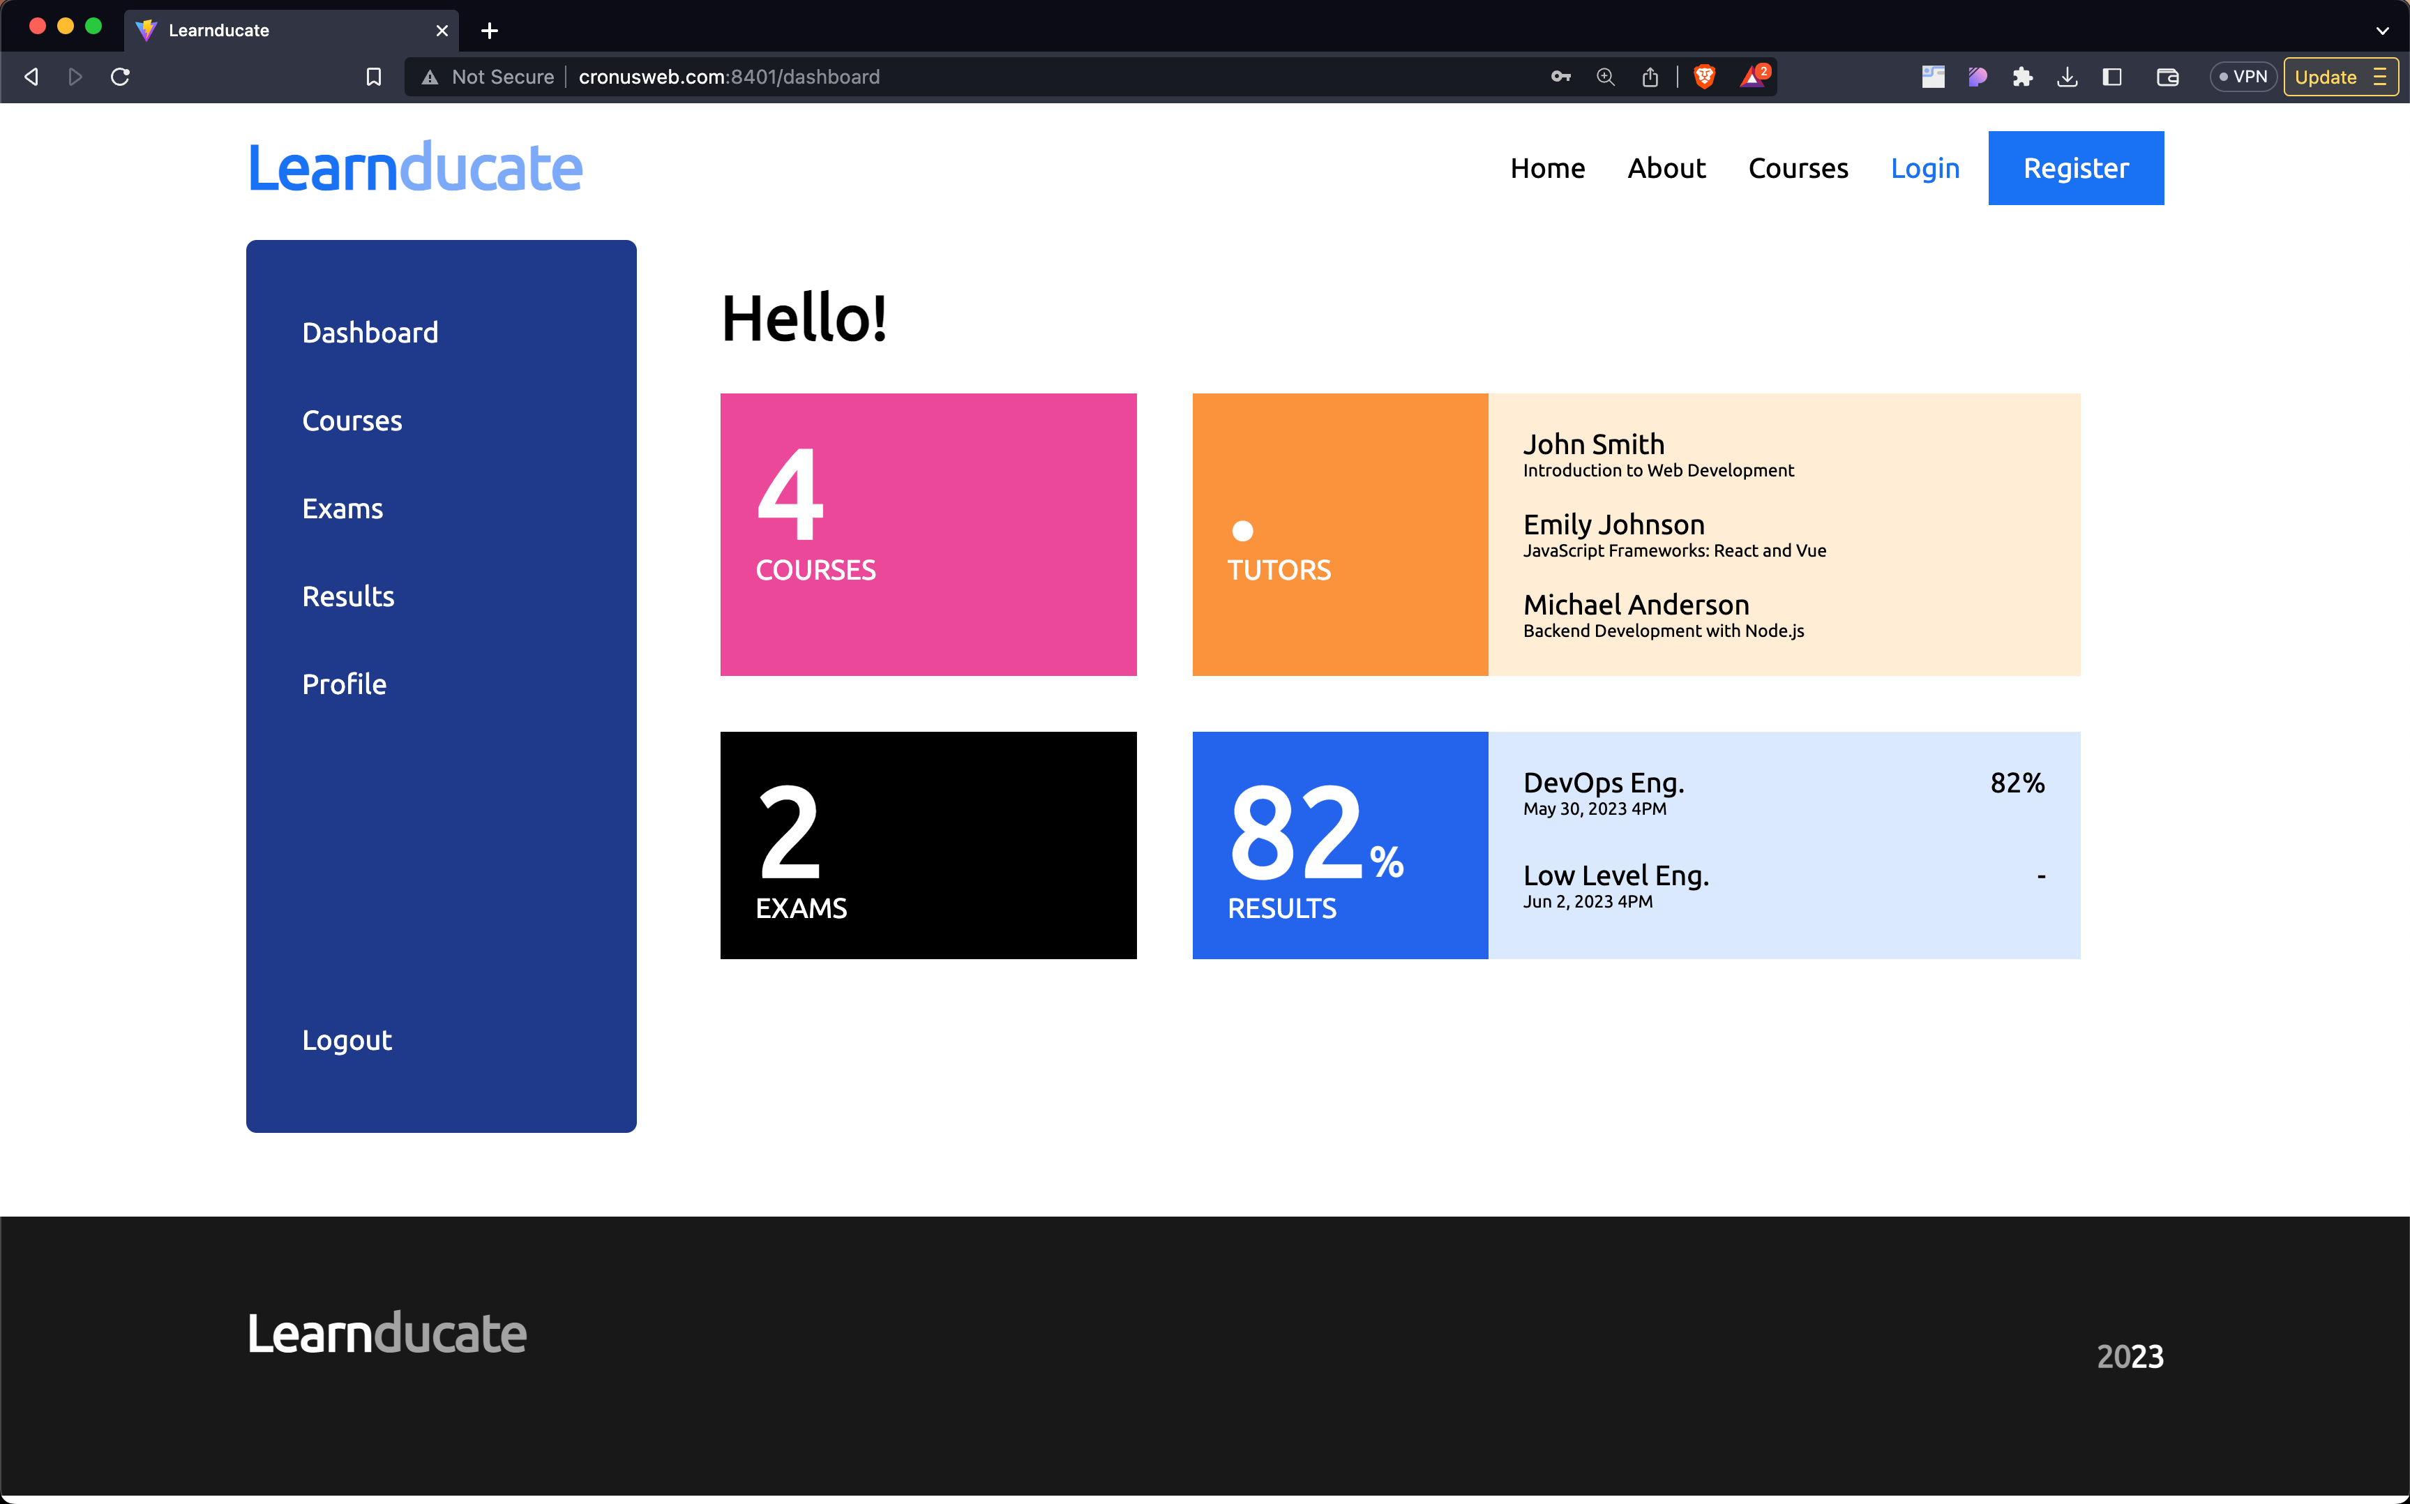Expand tab search dropdown chevron
2410x1504 pixels.
[2382, 30]
